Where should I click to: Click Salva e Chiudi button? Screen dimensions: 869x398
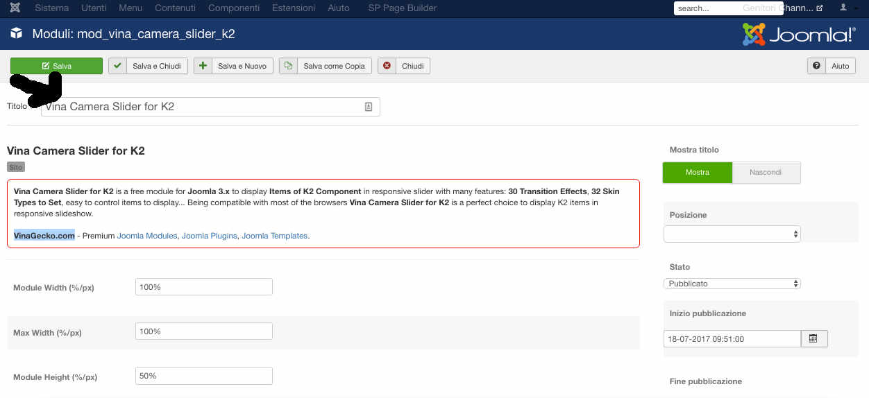[x=149, y=66]
